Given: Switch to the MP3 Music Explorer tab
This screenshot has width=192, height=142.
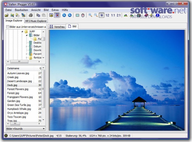Looking at the screenshot, I should pyautogui.click(x=36, y=21).
